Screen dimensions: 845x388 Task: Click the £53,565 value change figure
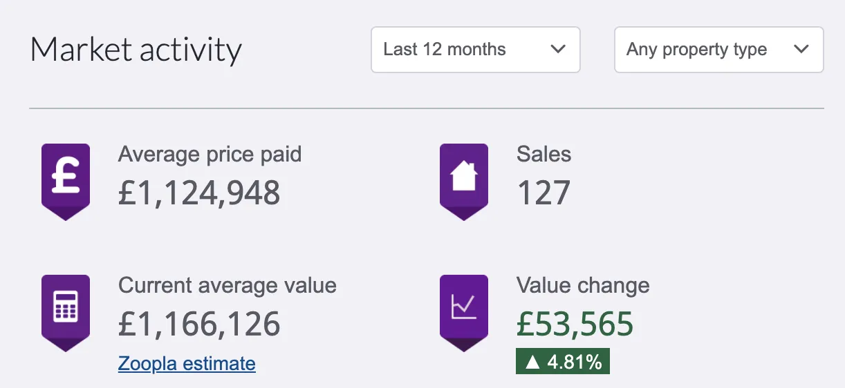tap(575, 324)
